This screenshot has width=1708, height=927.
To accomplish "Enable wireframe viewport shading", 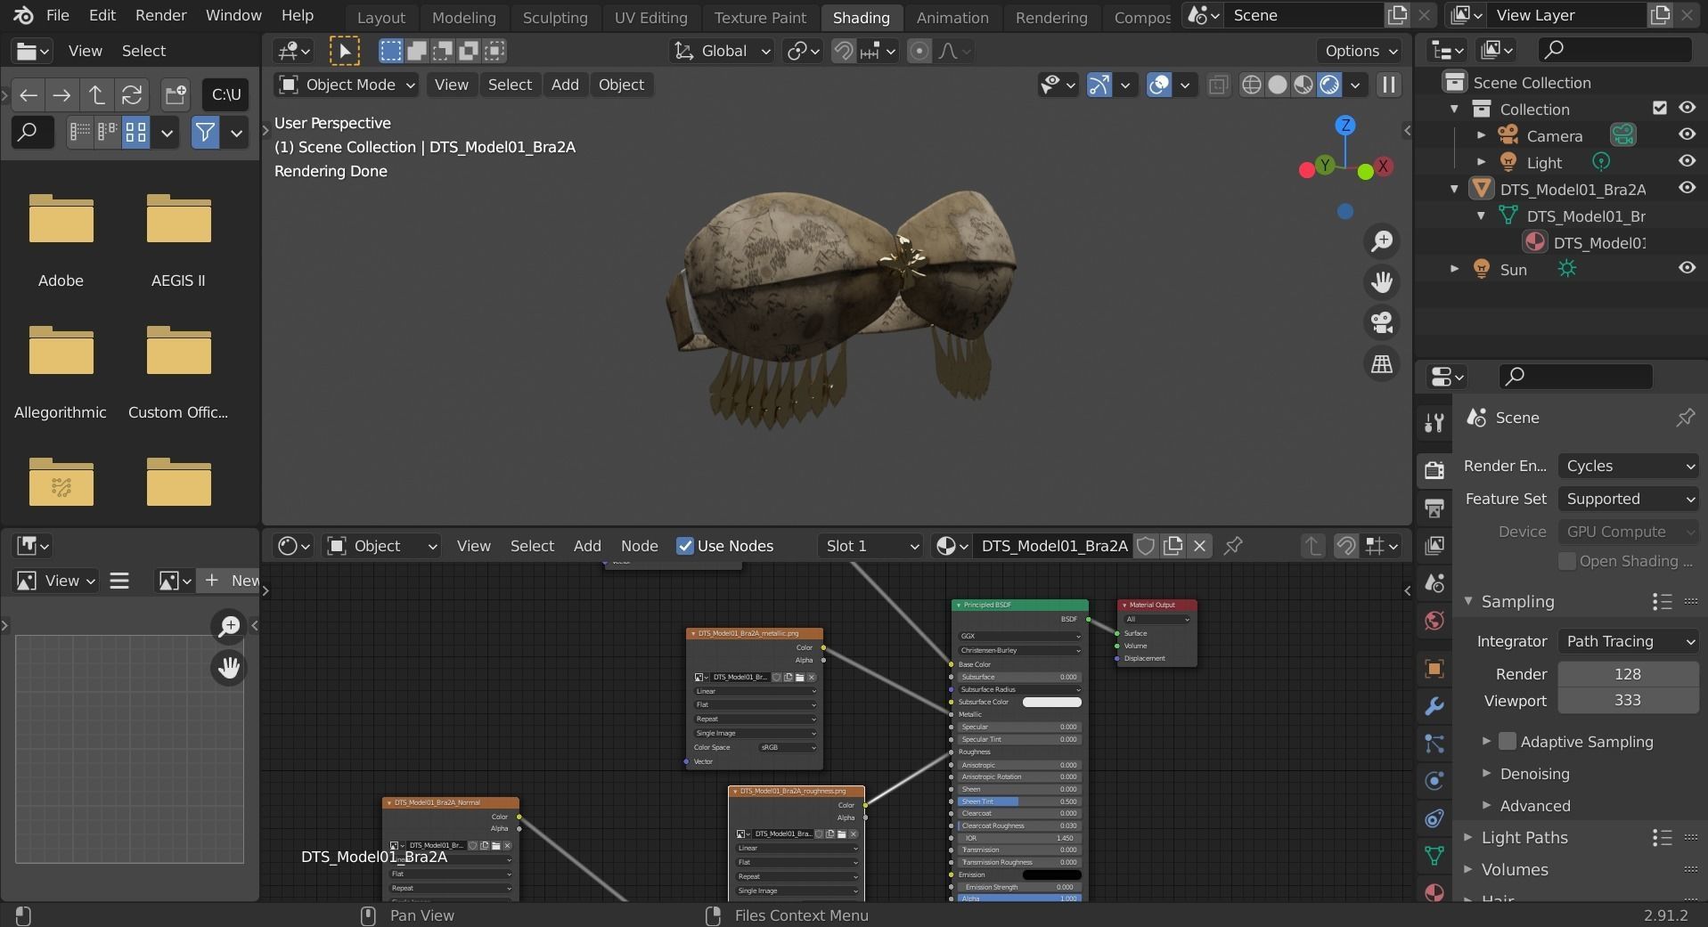I will point(1251,85).
